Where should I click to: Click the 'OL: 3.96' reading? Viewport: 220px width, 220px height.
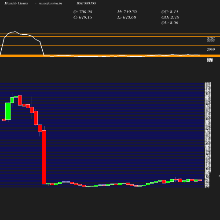click(x=170, y=23)
